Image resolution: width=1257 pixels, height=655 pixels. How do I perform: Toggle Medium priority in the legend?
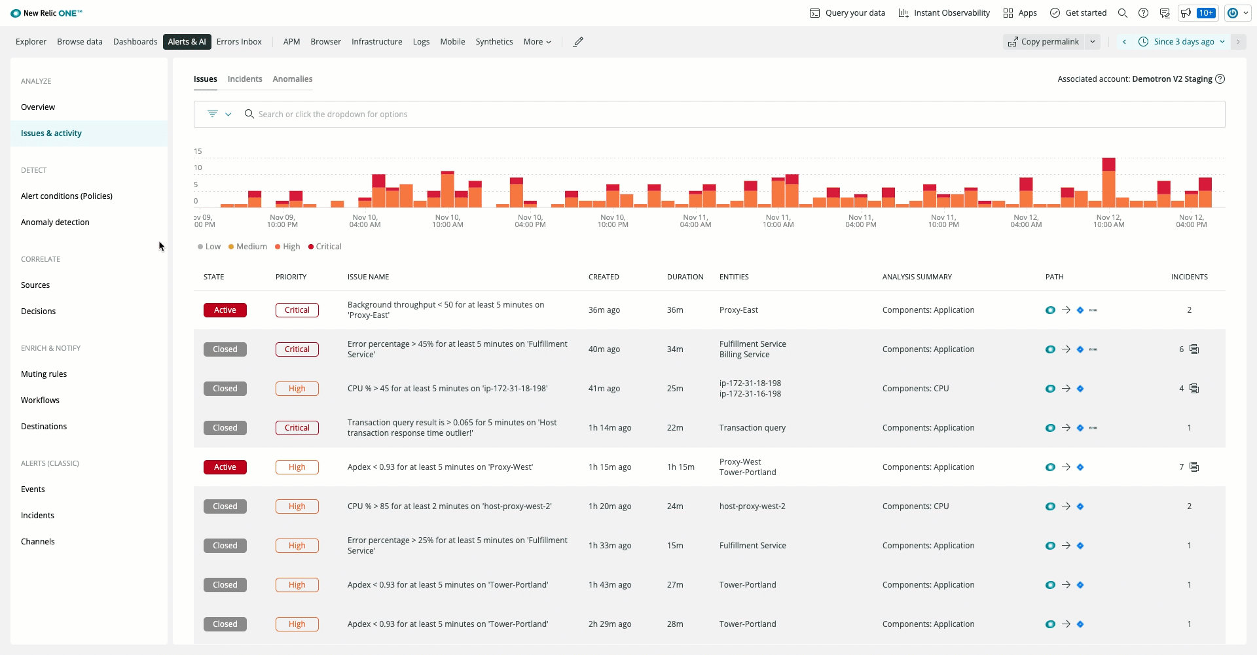247,247
